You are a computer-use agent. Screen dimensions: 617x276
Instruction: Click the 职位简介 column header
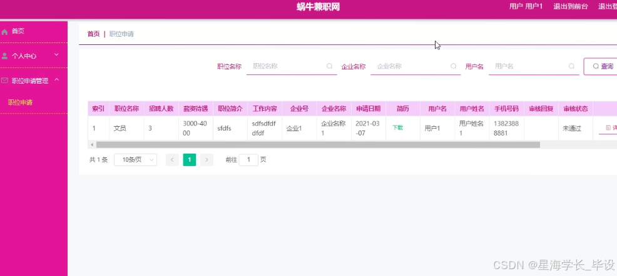click(x=230, y=109)
